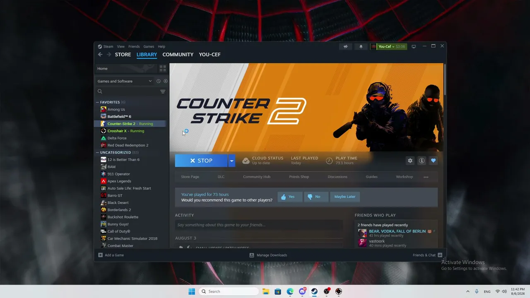The width and height of the screenshot is (530, 298).
Task: Open the You-Cef account dropdown
Action: click(x=388, y=46)
